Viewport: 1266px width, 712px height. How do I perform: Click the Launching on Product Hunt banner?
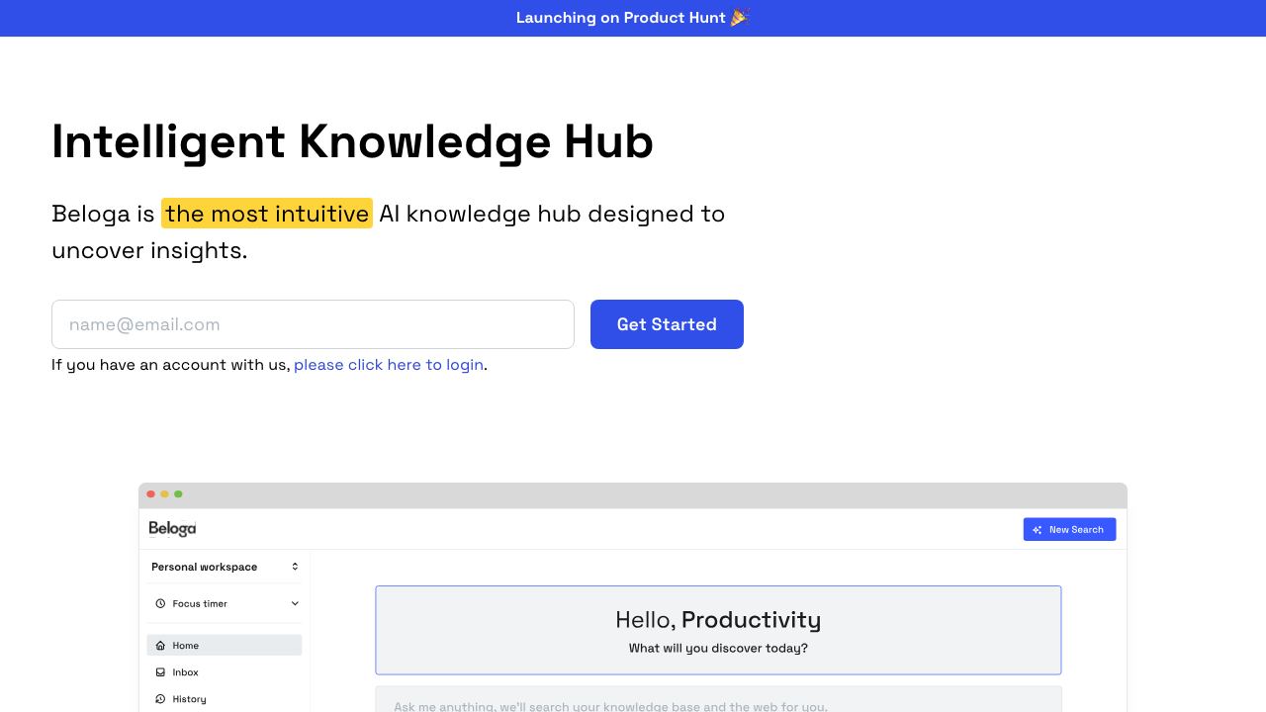[x=633, y=18]
